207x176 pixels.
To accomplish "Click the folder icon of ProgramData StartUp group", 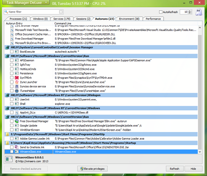I will pyautogui.click(x=7, y=134).
